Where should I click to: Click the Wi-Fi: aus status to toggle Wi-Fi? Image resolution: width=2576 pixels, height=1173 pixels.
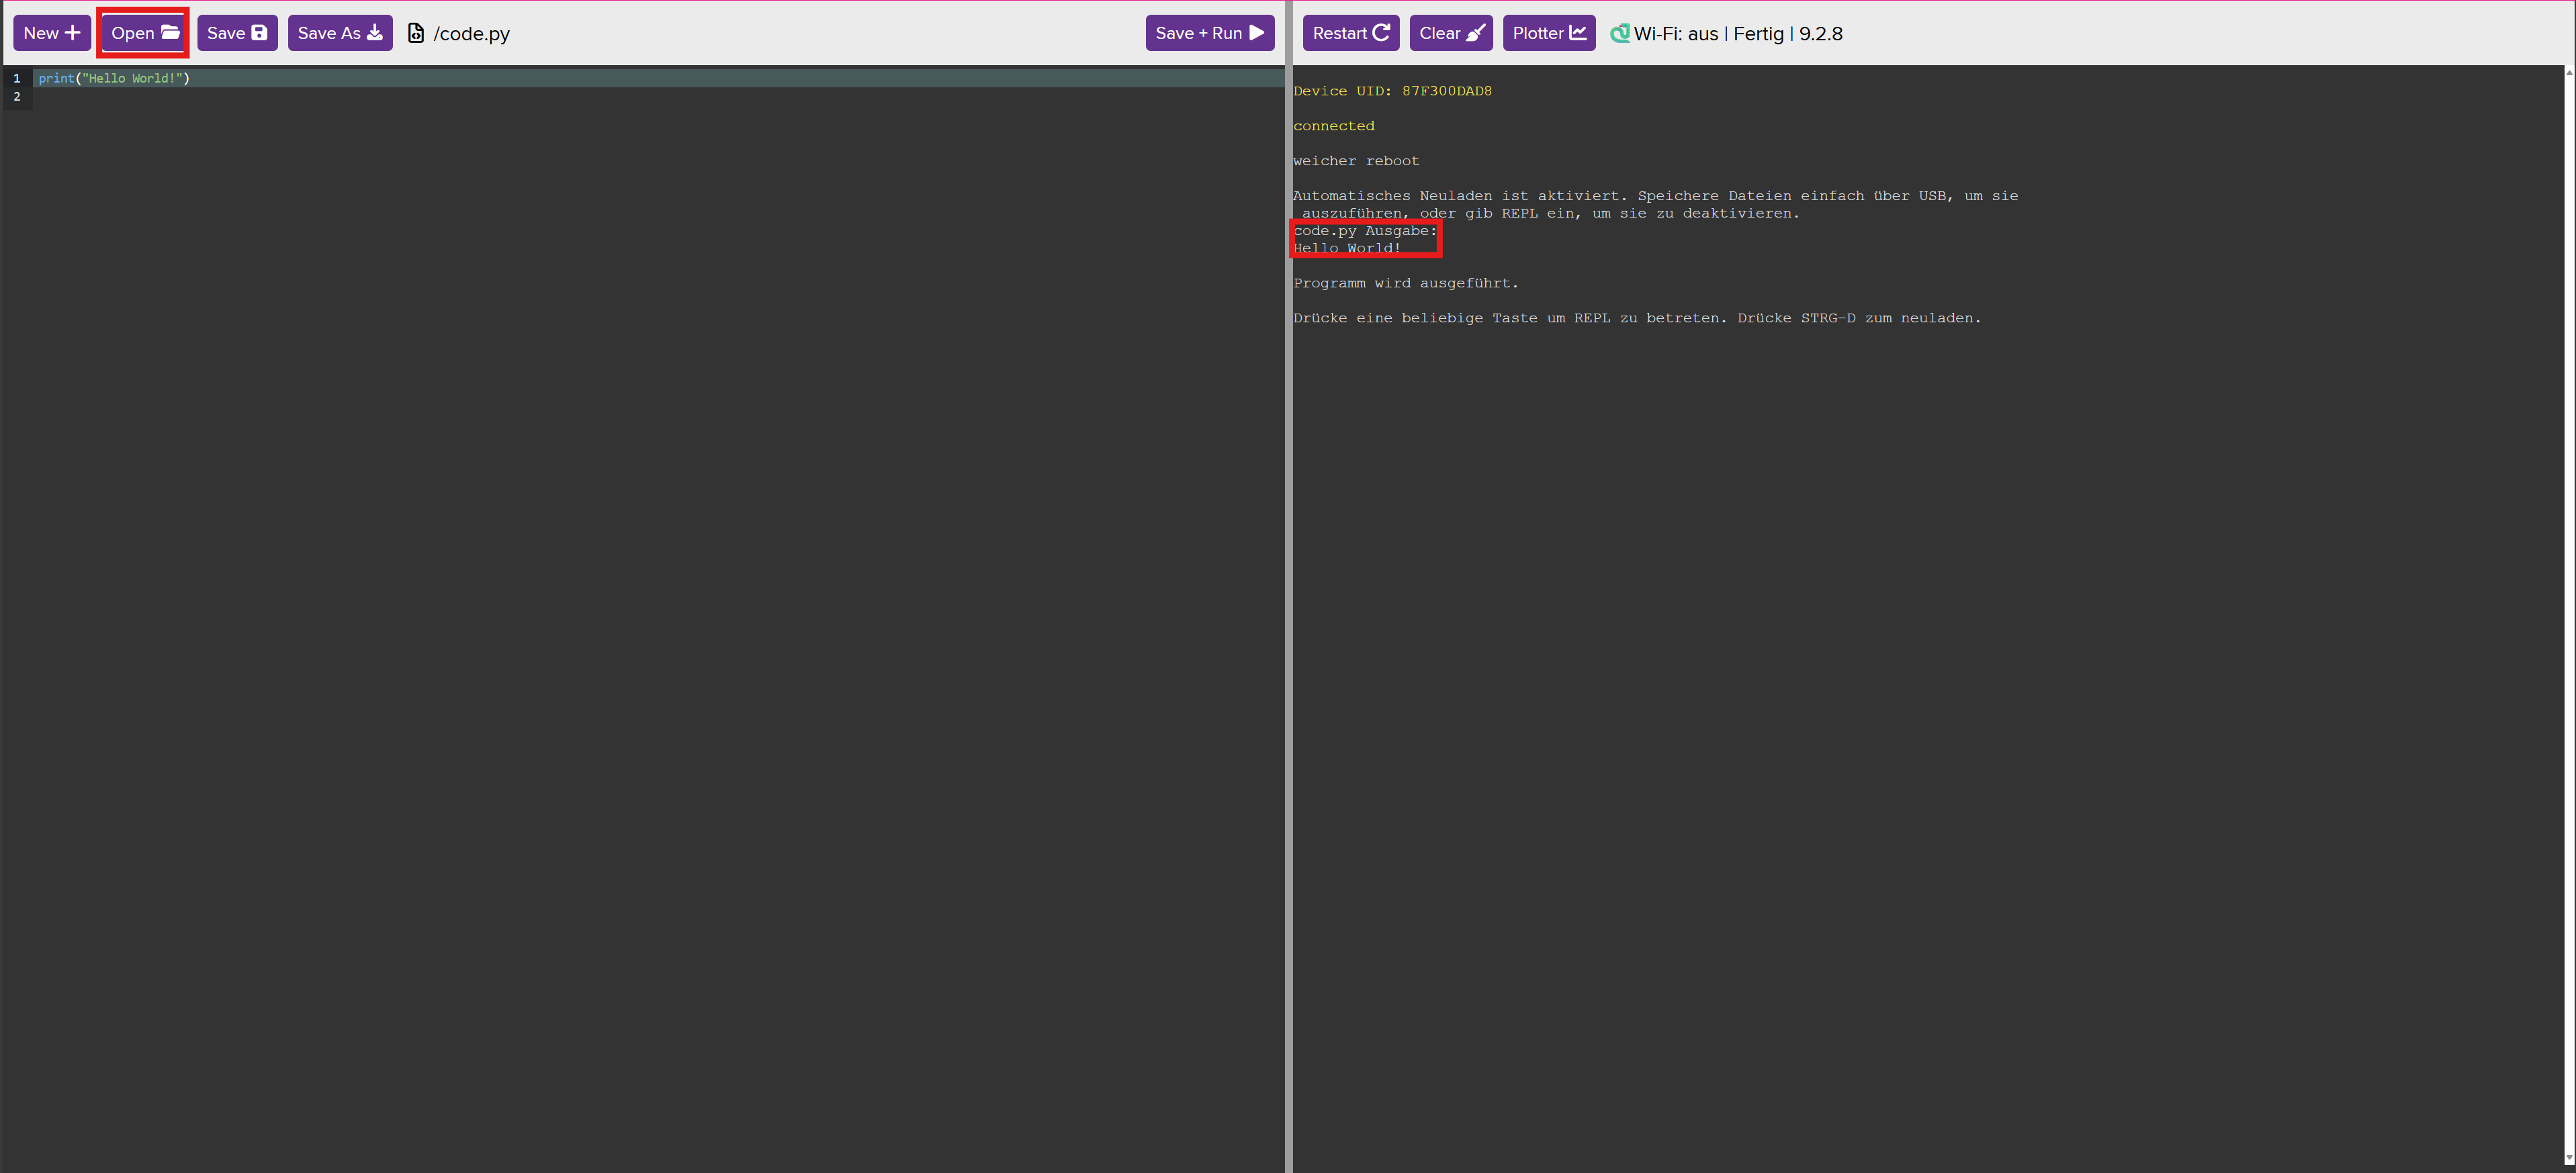click(x=1675, y=33)
